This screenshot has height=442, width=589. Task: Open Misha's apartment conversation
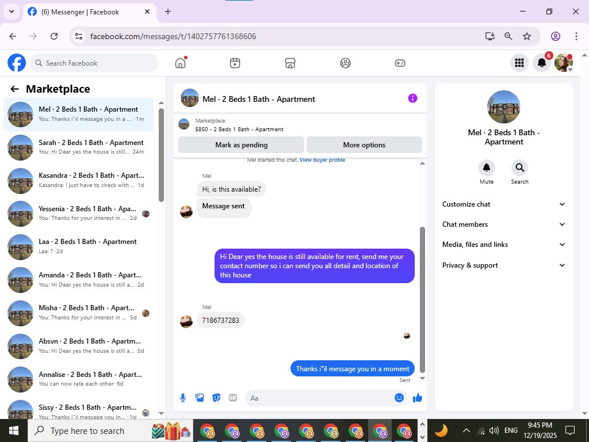coord(78,313)
